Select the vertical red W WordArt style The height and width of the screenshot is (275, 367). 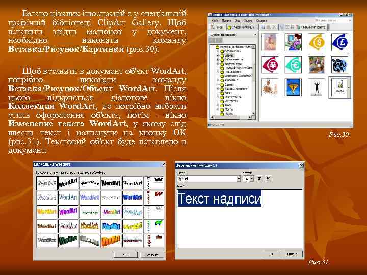[x=154, y=198]
